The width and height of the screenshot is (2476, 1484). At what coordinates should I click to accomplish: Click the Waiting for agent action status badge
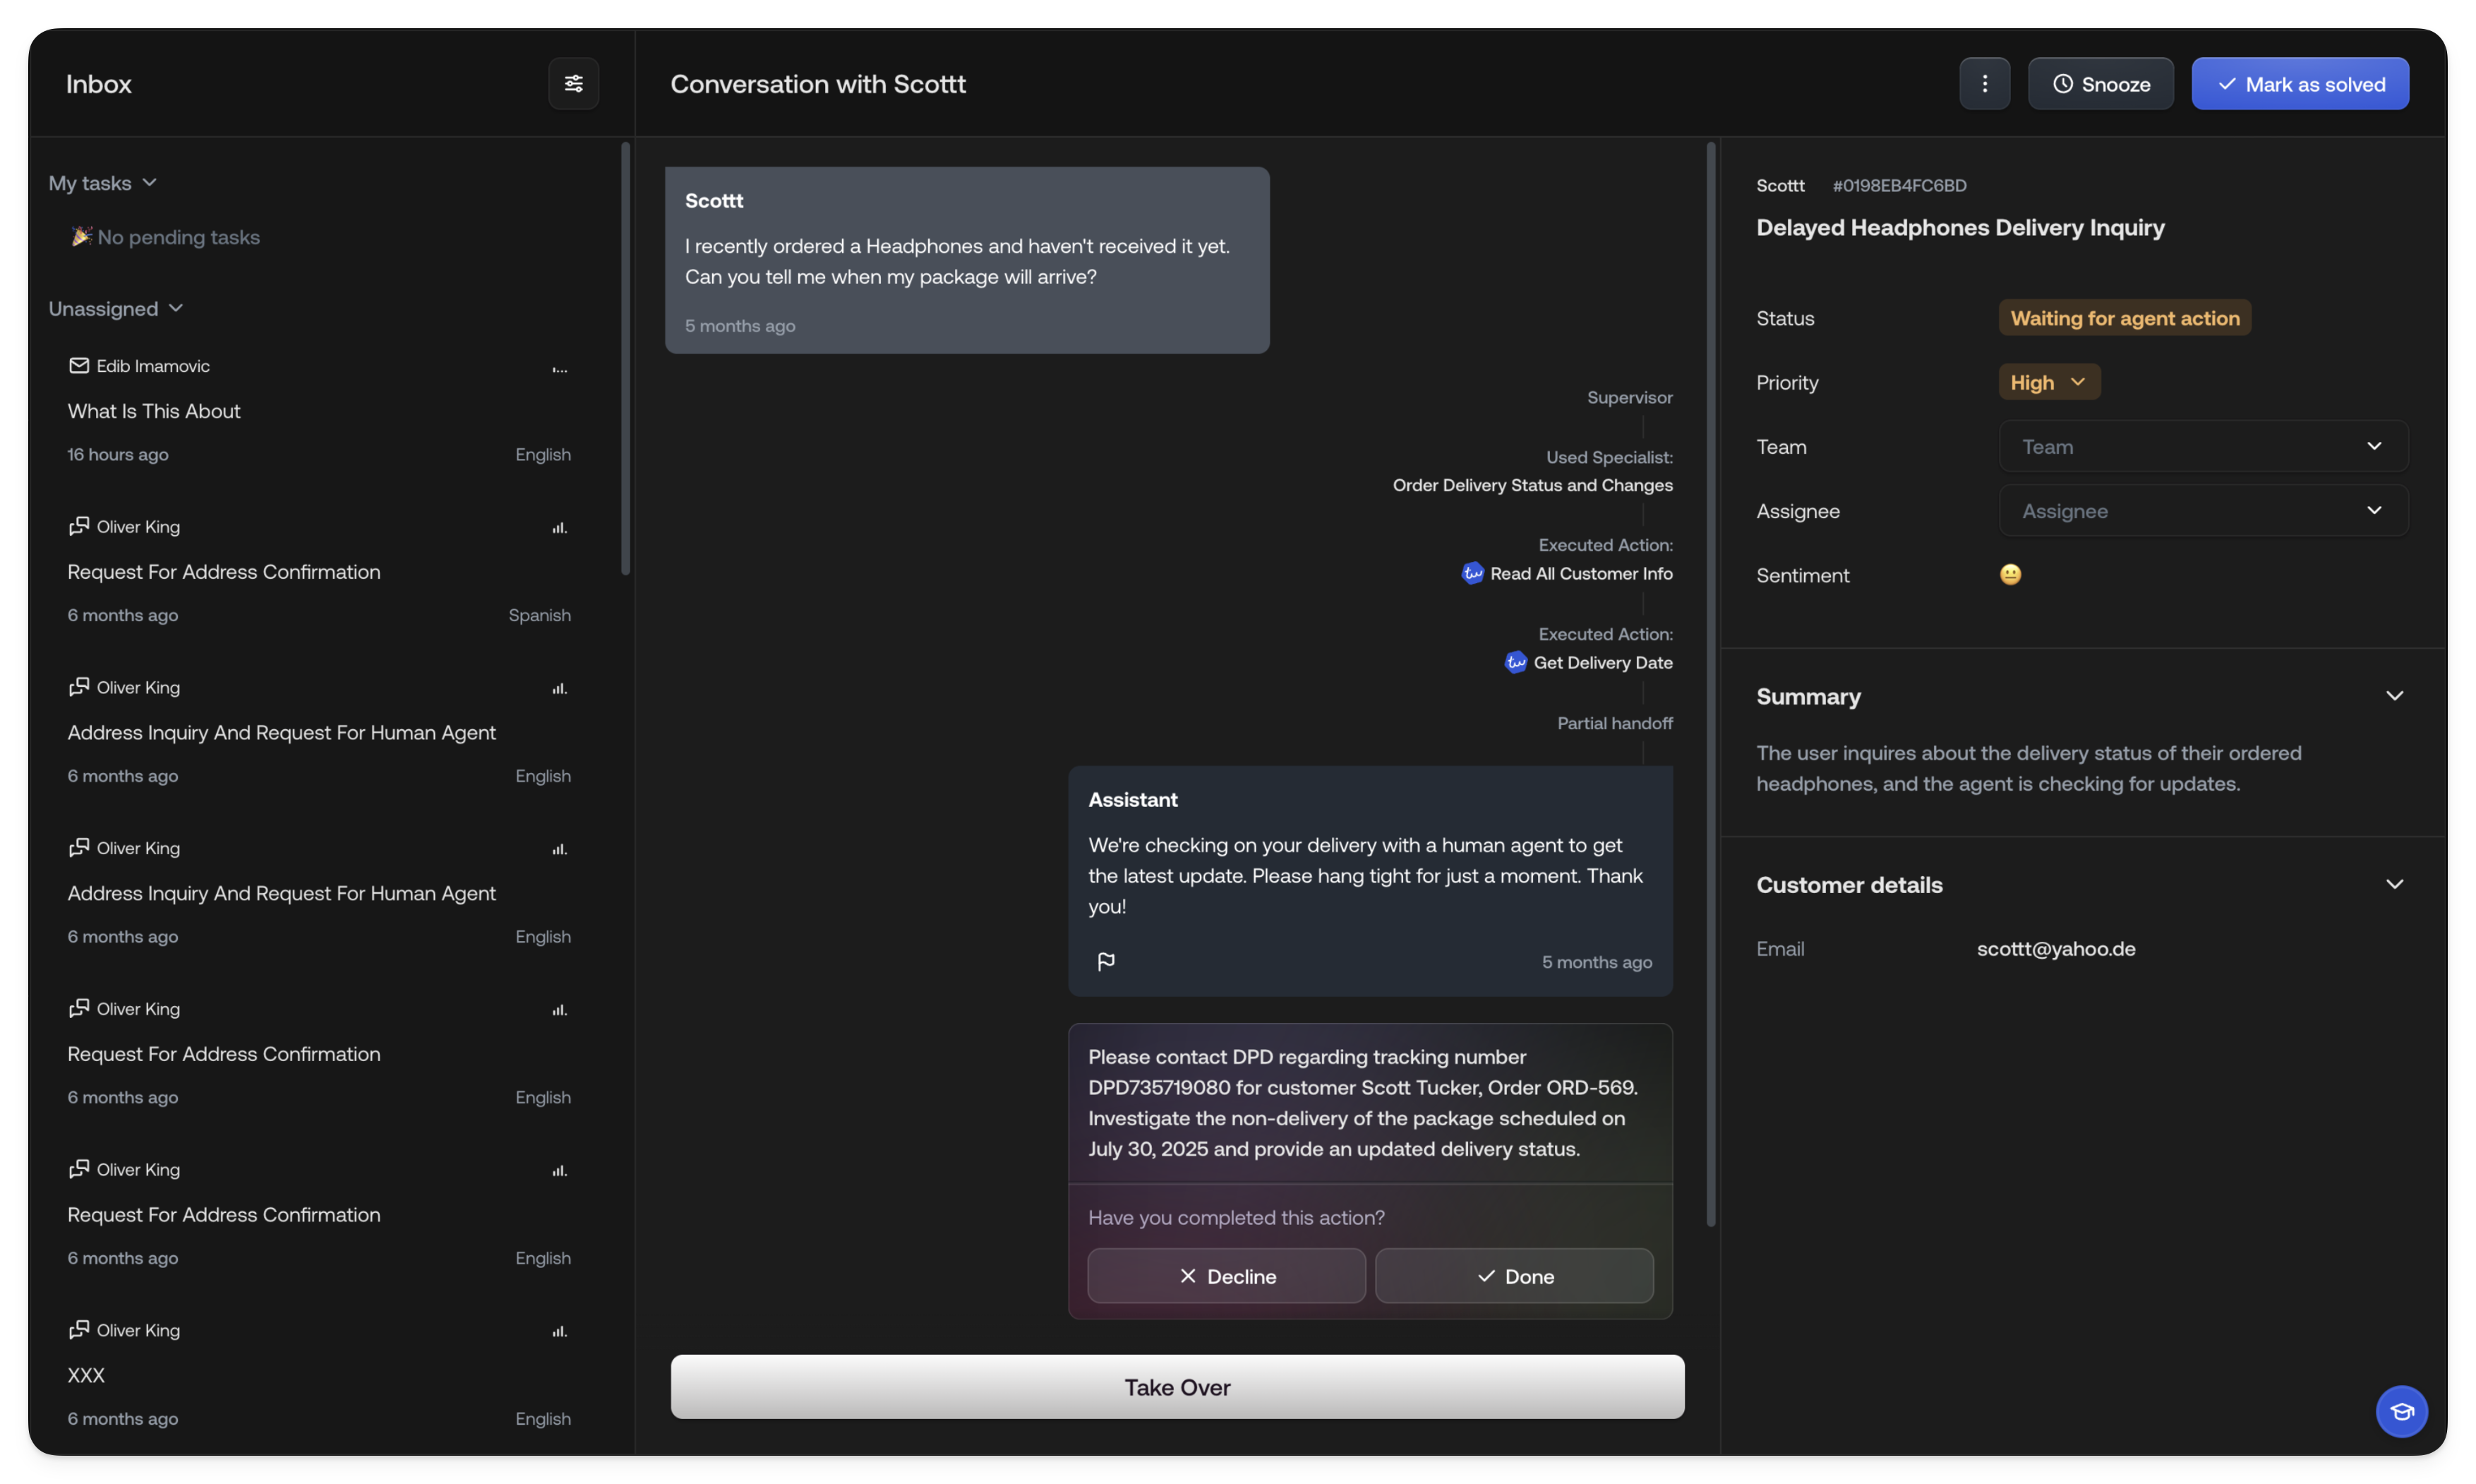click(2124, 318)
